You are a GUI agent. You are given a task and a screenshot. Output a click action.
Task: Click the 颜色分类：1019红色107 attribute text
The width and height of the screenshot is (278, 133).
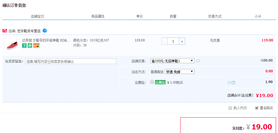tap(91, 40)
